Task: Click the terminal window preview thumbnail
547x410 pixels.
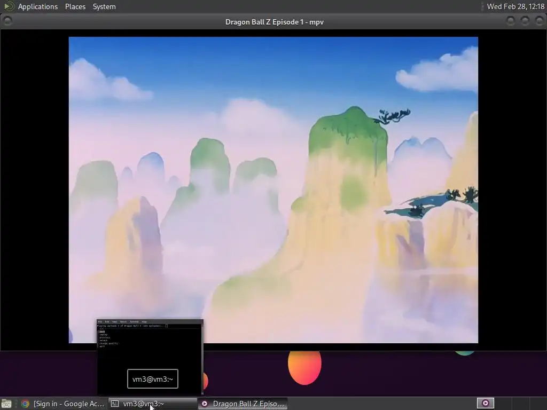Action: [150, 357]
